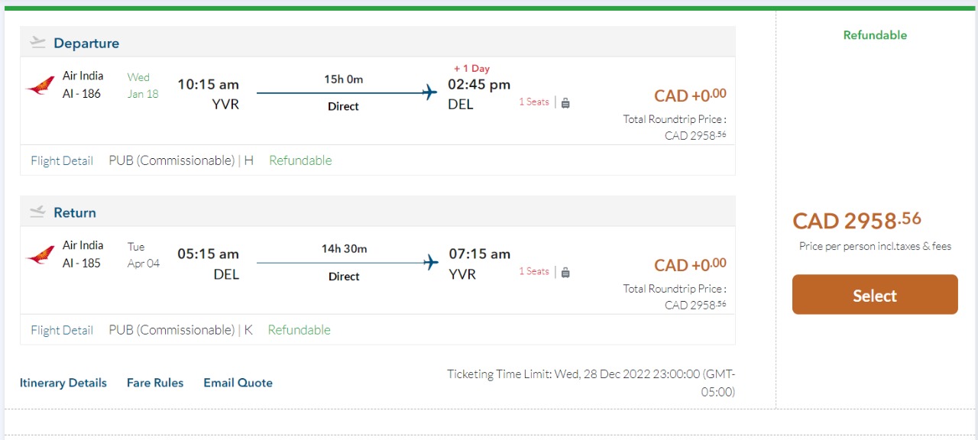Image resolution: width=978 pixels, height=440 pixels.
Task: Click baggage icon on return flight
Action: click(565, 272)
